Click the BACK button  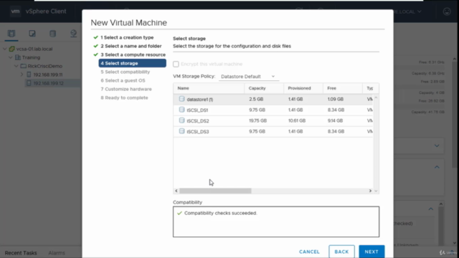click(341, 252)
